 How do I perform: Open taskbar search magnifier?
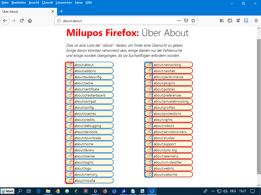click(x=20, y=191)
